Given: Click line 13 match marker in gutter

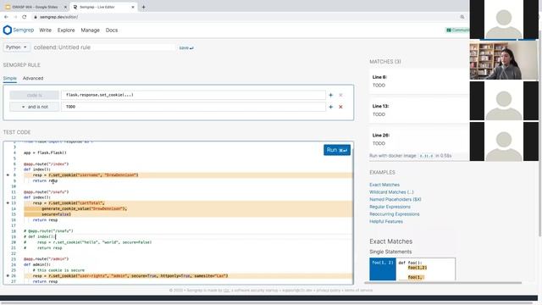Looking at the screenshot, I should (8, 203).
